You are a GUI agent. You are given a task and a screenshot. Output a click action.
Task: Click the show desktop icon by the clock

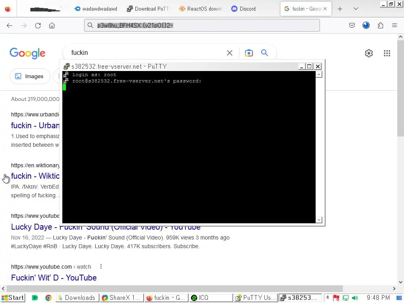coord(399,298)
